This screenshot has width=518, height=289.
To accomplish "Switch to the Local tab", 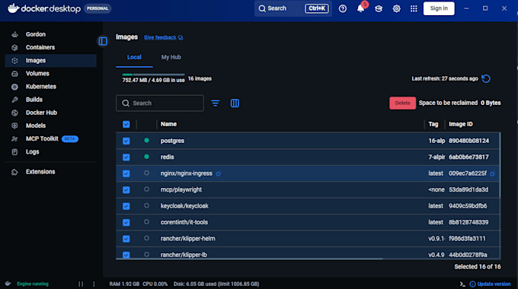I will click(134, 57).
